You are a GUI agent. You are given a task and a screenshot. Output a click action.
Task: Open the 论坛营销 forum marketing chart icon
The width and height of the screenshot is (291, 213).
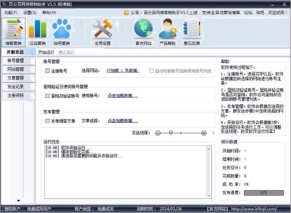[38, 32]
